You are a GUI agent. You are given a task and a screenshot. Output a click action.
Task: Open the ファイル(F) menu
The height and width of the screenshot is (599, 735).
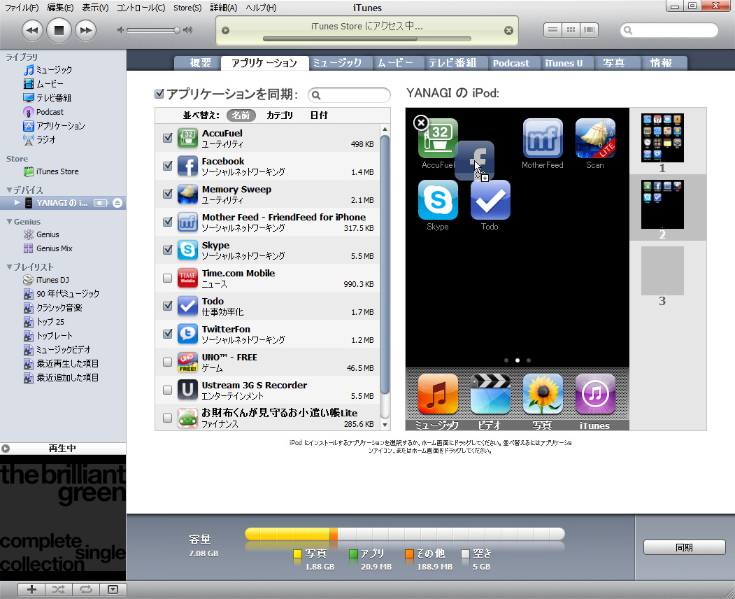pos(22,8)
